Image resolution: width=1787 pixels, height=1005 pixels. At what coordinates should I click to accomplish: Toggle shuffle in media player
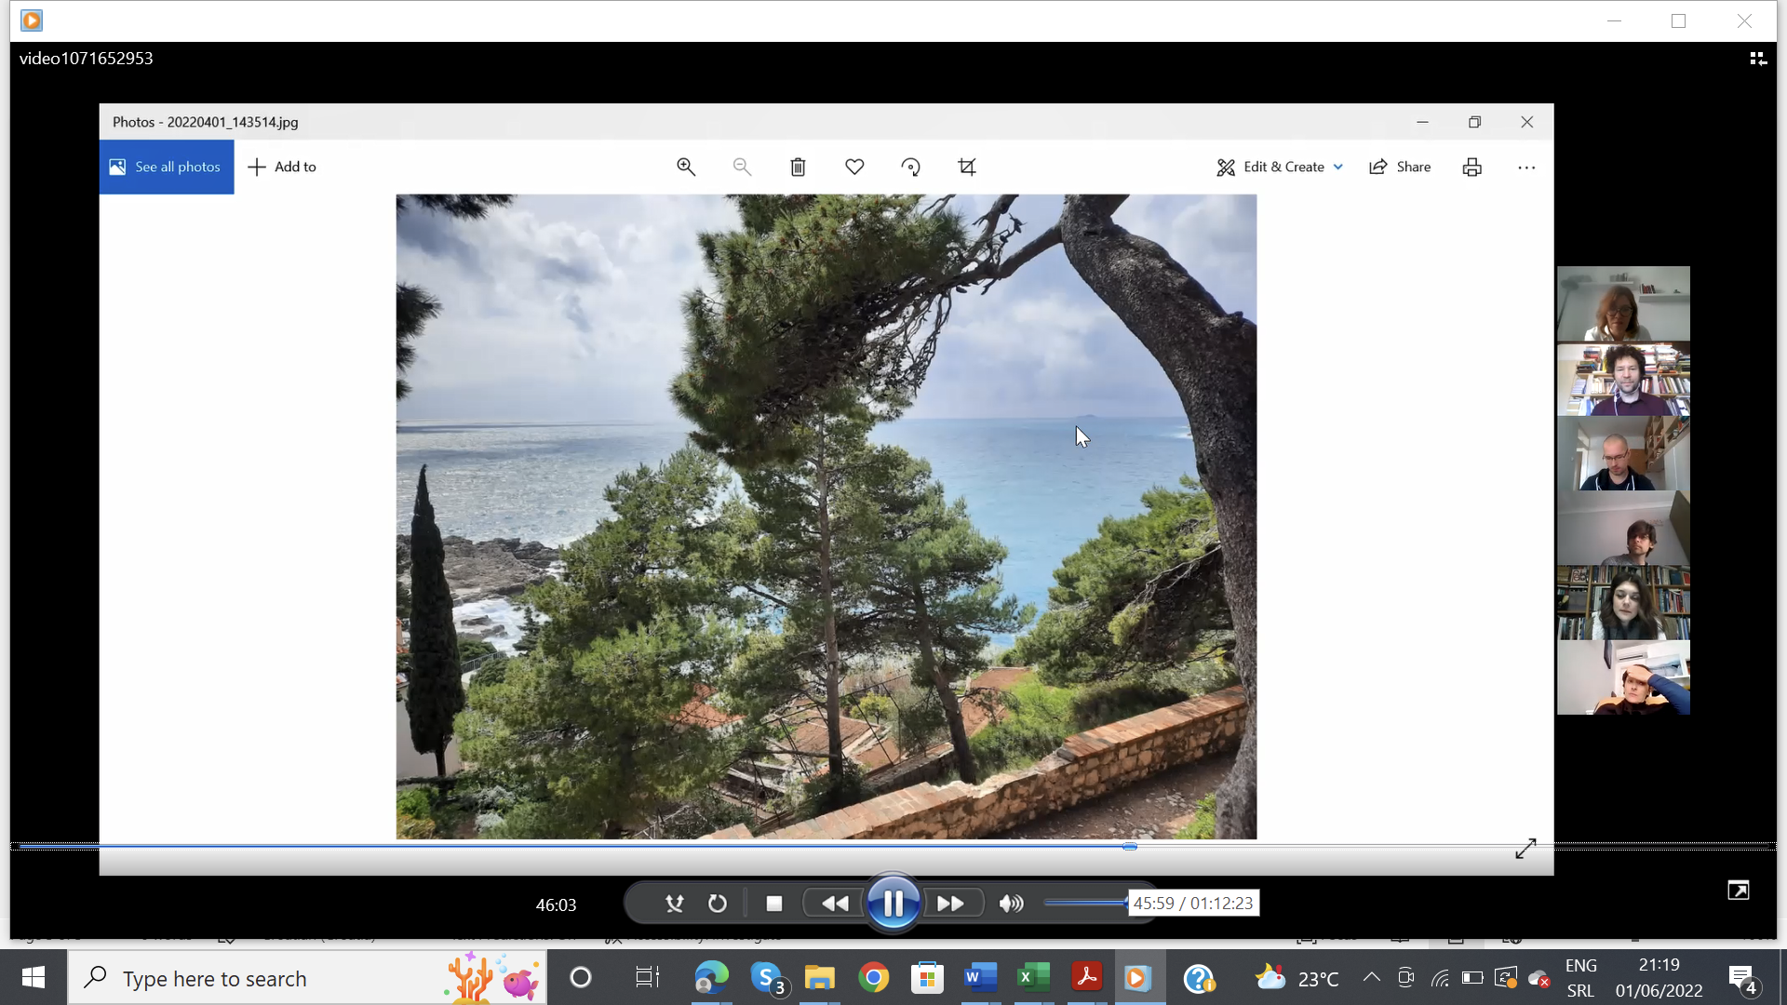coord(675,904)
